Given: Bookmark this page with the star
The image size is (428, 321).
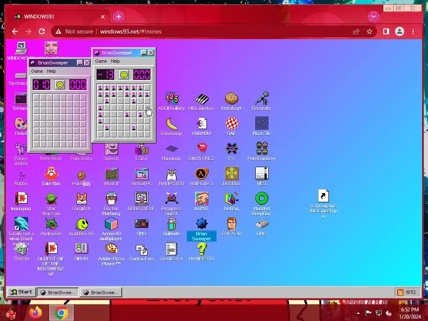Looking at the screenshot, I should tap(369, 32).
